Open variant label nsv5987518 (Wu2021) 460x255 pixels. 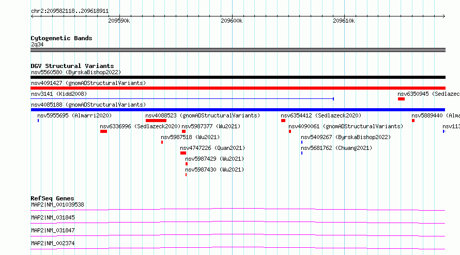190,137
